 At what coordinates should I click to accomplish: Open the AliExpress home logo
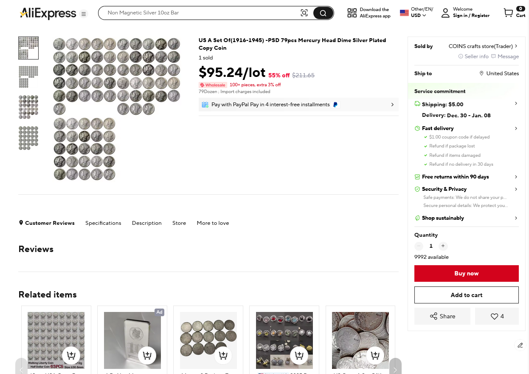point(48,14)
